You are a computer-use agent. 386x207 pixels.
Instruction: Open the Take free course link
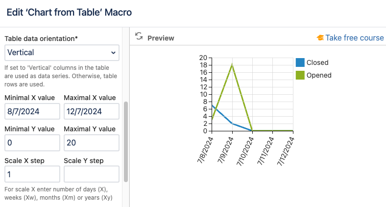(x=355, y=38)
